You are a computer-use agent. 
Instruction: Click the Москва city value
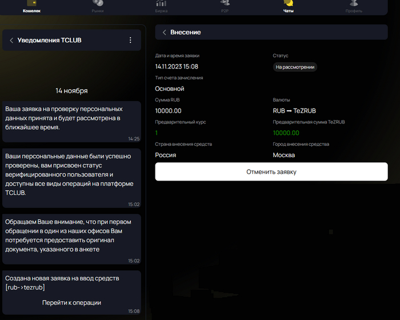(284, 155)
